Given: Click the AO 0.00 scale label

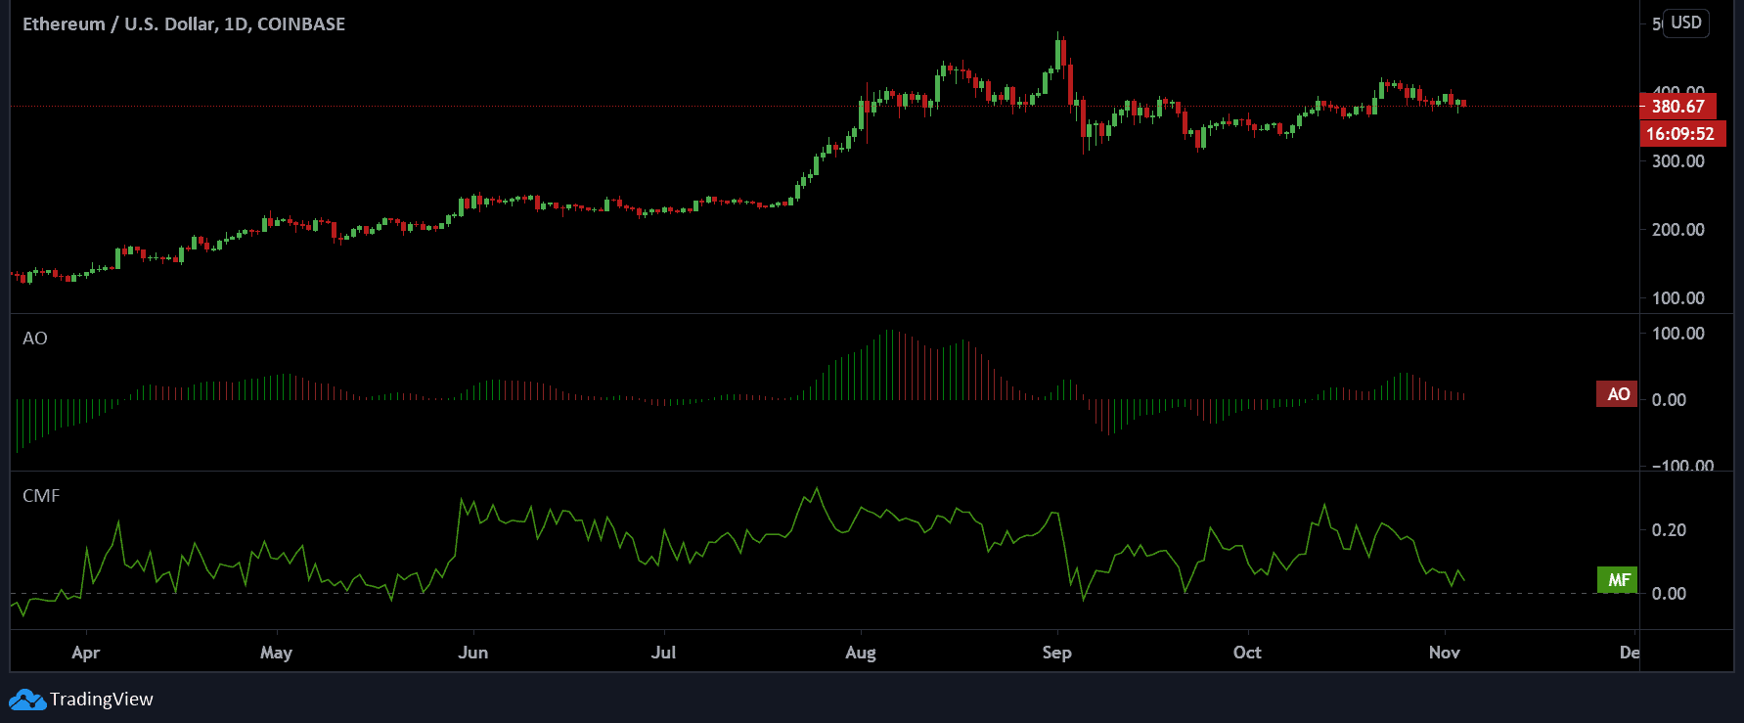Looking at the screenshot, I should point(1669,400).
